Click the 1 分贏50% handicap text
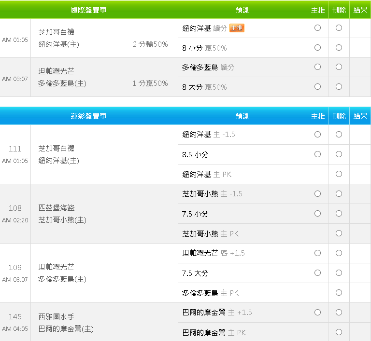Image resolution: width=371 pixels, height=341 pixels. [150, 83]
